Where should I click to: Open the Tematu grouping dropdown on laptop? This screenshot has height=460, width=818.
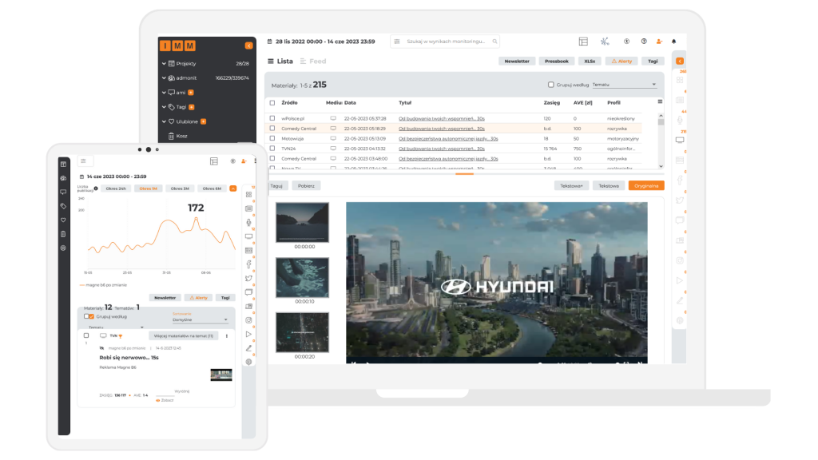pos(624,85)
